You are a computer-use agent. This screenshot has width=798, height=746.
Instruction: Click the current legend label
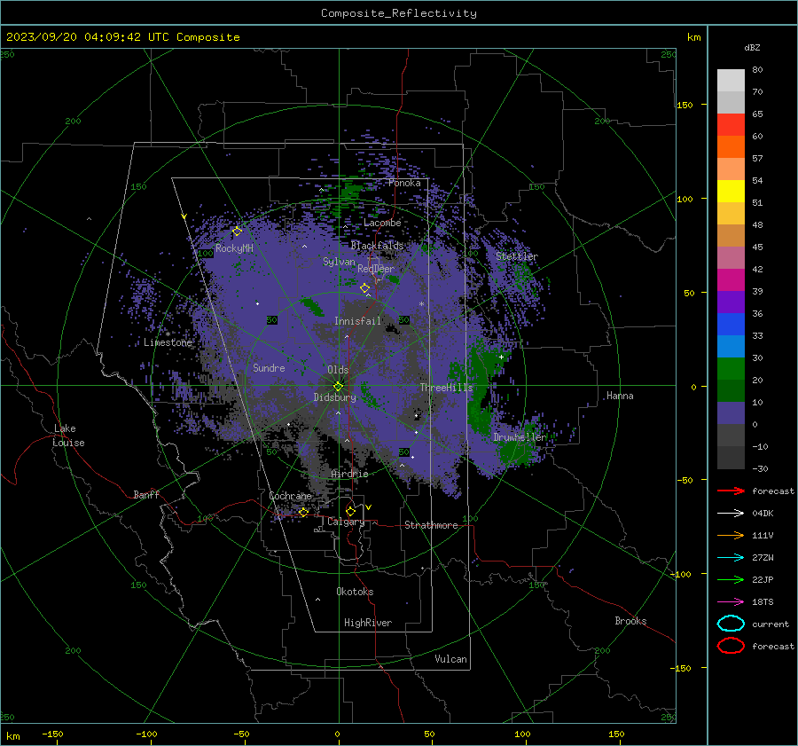(771, 624)
